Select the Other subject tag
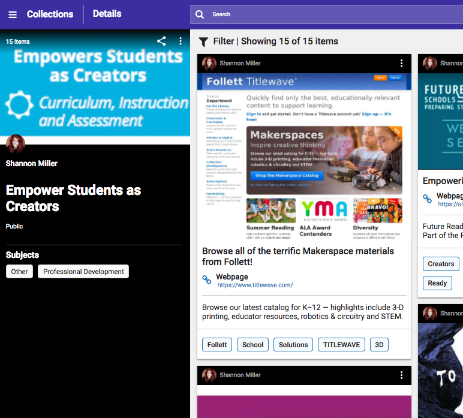 coord(19,272)
